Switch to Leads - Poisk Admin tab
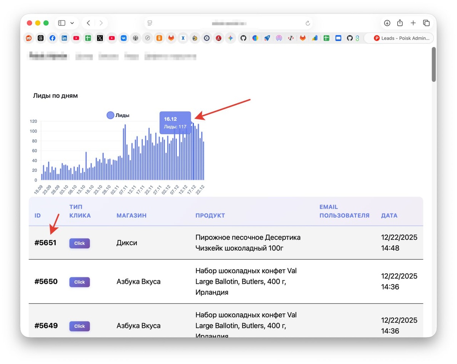 (x=399, y=38)
